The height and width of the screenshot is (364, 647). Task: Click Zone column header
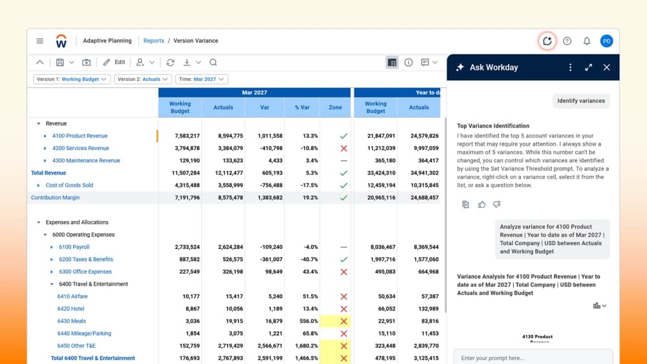pos(335,107)
